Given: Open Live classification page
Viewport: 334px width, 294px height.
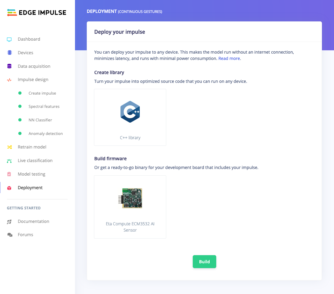Looking at the screenshot, I should [35, 161].
